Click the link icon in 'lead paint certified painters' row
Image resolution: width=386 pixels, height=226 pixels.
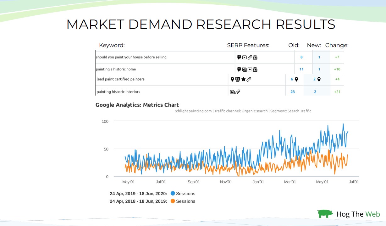(x=249, y=79)
